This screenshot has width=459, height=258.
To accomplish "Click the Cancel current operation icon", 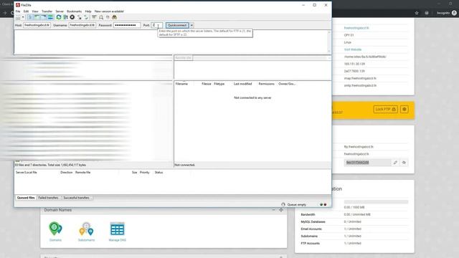I will [x=72, y=17].
